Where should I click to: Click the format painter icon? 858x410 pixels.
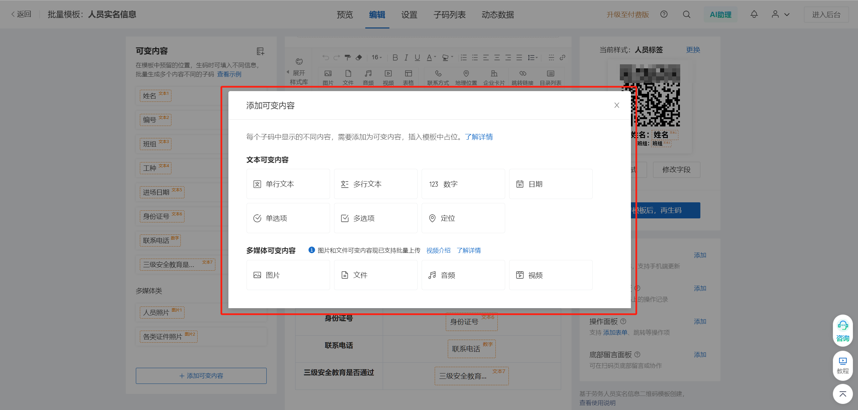point(348,58)
